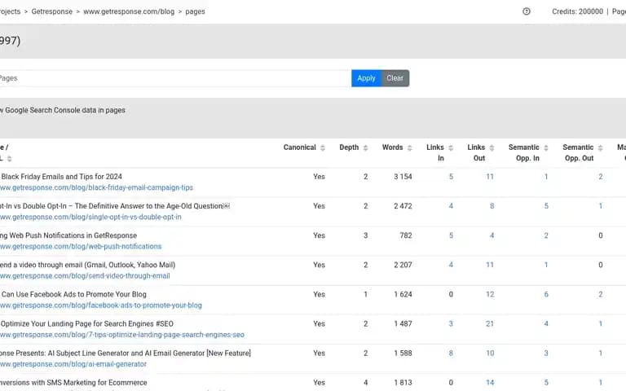
Task: Open Getresponse breadcrumb link
Action: coord(52,11)
